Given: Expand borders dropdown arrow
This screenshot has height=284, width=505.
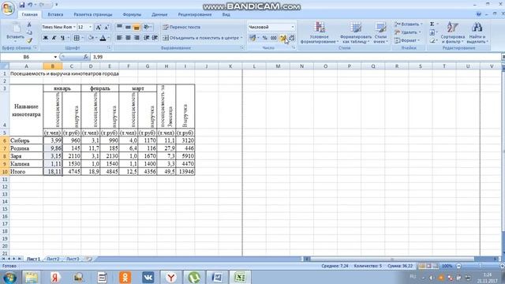Looking at the screenshot, I should coord(82,38).
